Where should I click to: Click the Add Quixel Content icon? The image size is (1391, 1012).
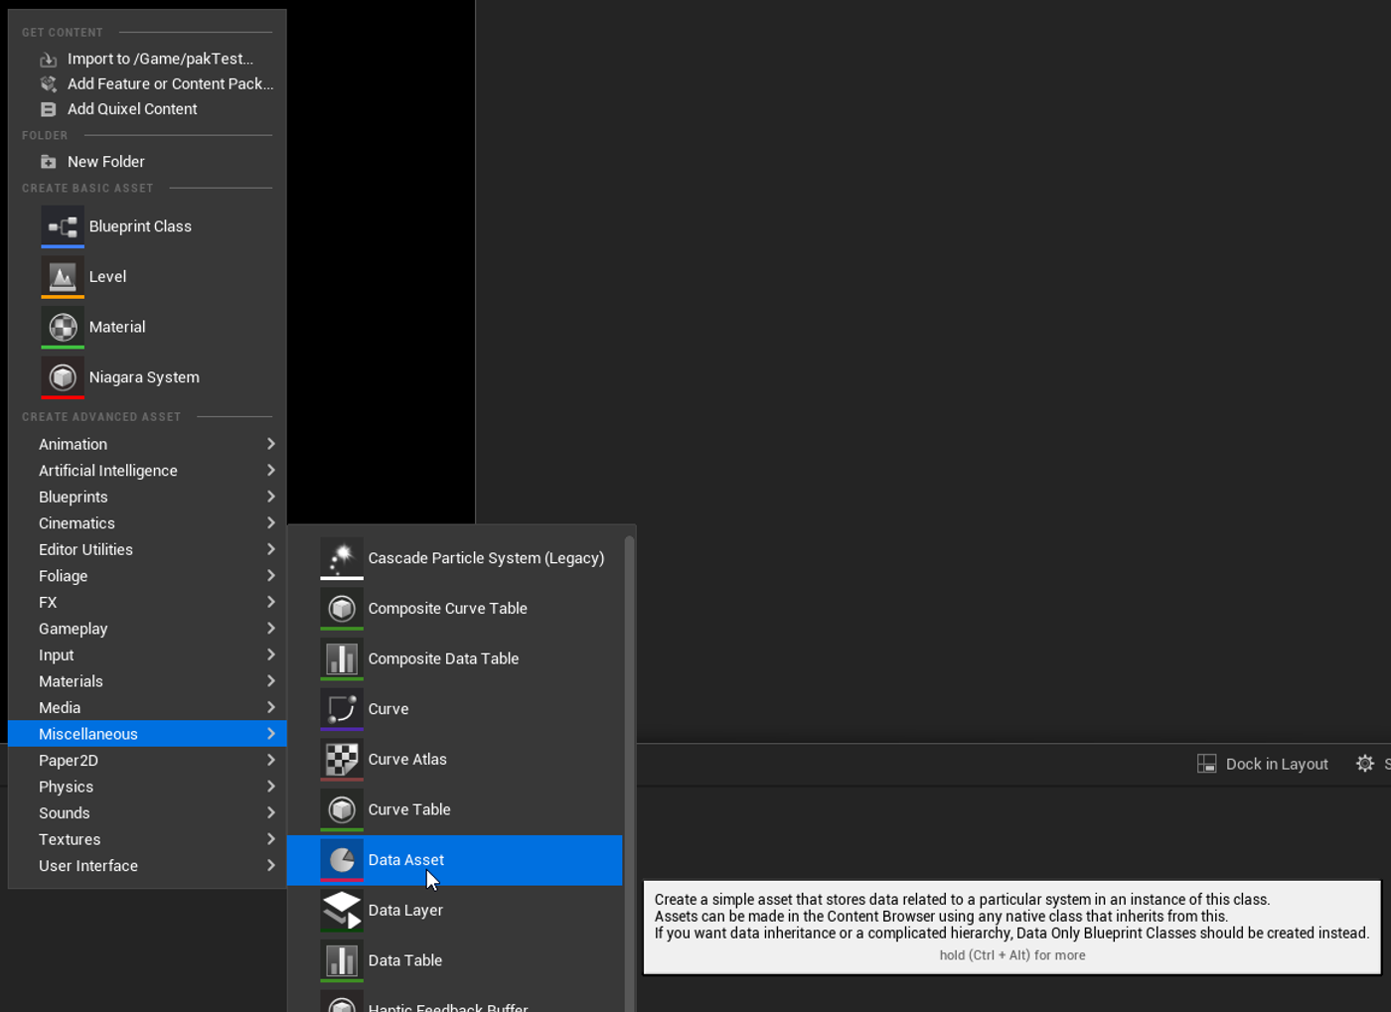click(48, 109)
